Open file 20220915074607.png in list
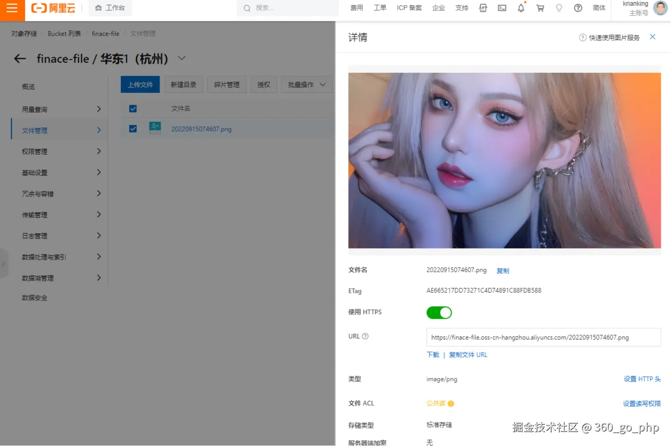 [x=202, y=129]
